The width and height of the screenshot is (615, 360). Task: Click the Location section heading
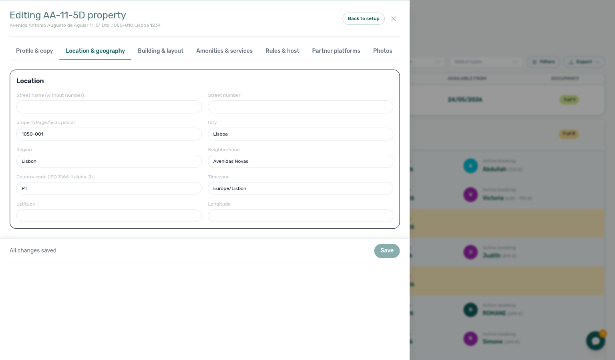click(30, 81)
